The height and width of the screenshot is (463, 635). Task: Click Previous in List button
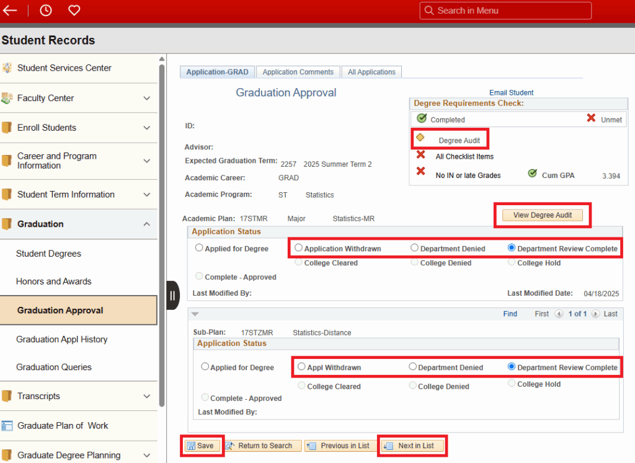(x=339, y=446)
